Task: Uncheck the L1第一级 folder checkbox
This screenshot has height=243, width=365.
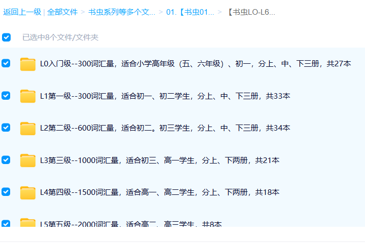Action: [6, 96]
